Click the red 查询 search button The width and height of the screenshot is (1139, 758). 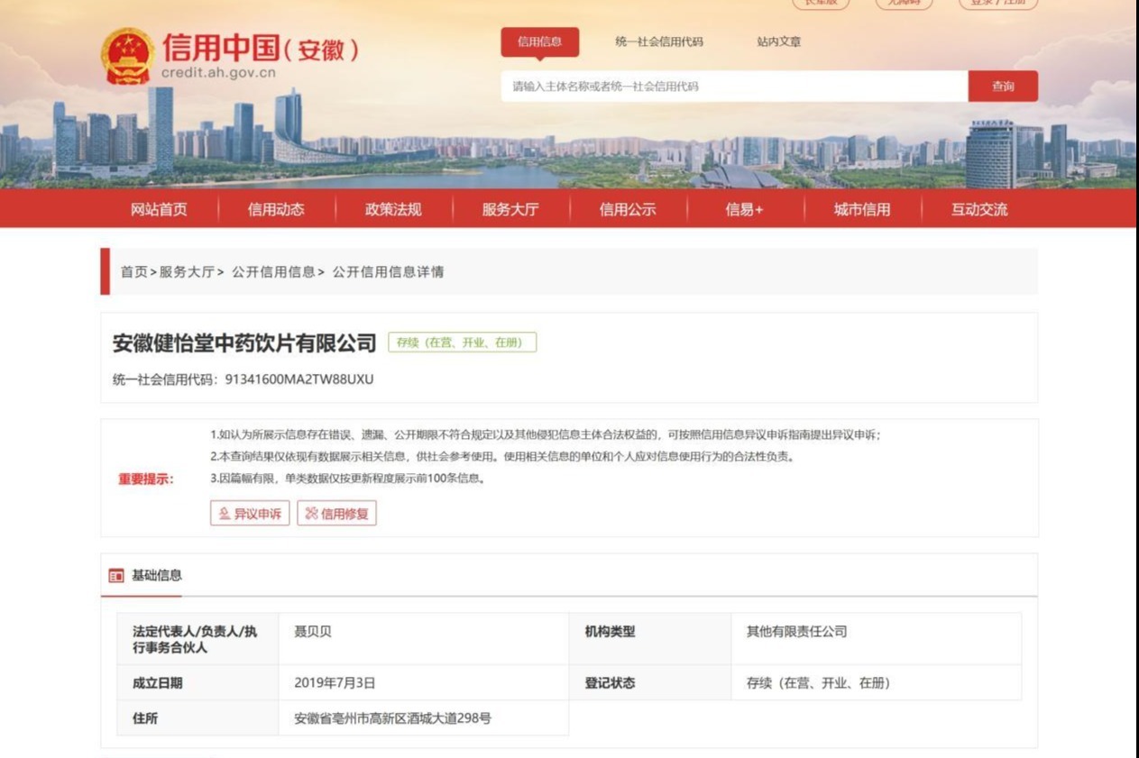(x=1003, y=87)
